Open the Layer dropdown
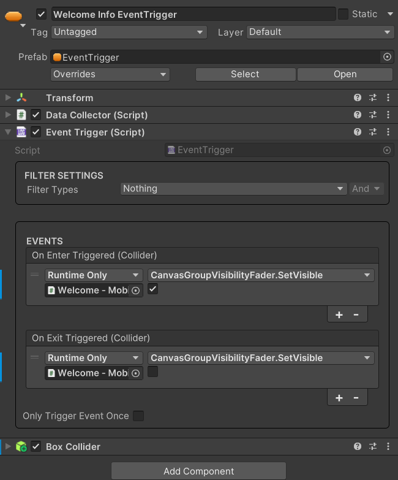Viewport: 398px width, 480px height. click(x=320, y=32)
